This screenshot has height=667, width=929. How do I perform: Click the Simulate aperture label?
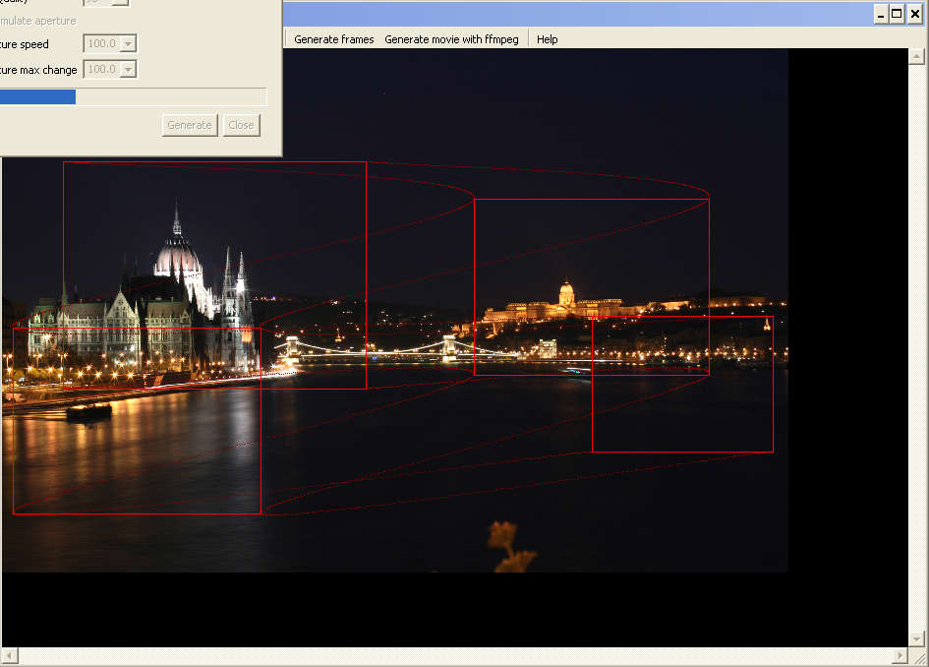coord(38,21)
